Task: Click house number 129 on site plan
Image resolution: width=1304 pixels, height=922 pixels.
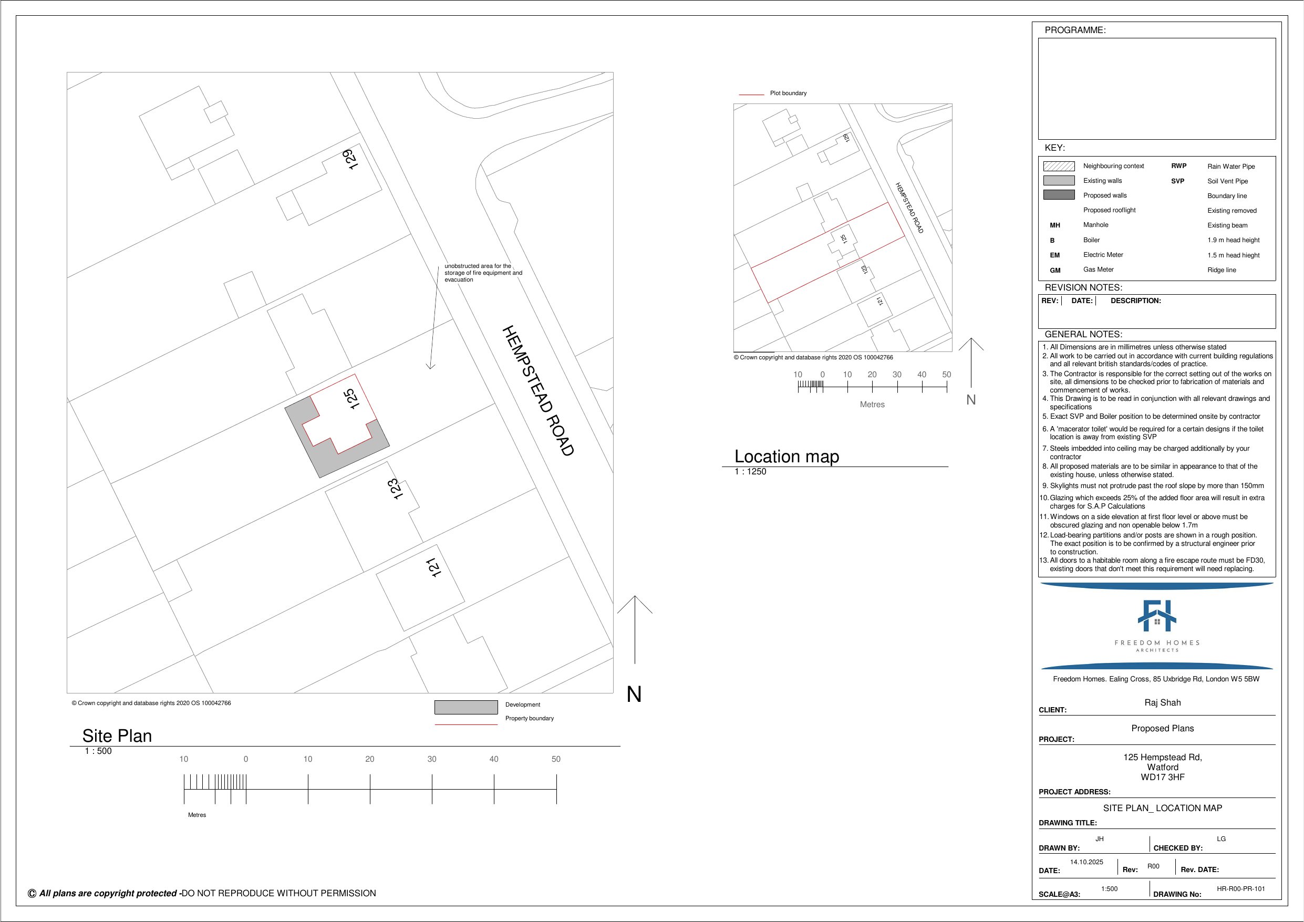Action: click(x=350, y=159)
